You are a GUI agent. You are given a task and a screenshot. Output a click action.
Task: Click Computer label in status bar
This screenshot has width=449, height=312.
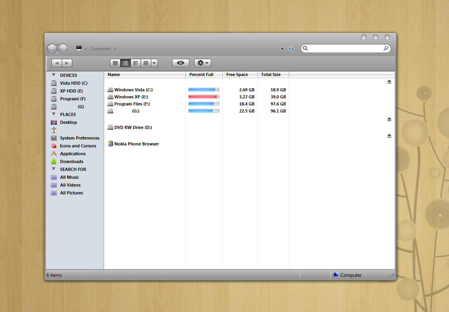[351, 275]
